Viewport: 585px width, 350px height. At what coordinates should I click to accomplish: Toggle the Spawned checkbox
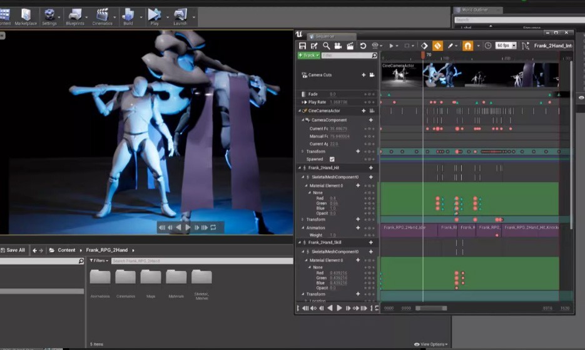[332, 159]
